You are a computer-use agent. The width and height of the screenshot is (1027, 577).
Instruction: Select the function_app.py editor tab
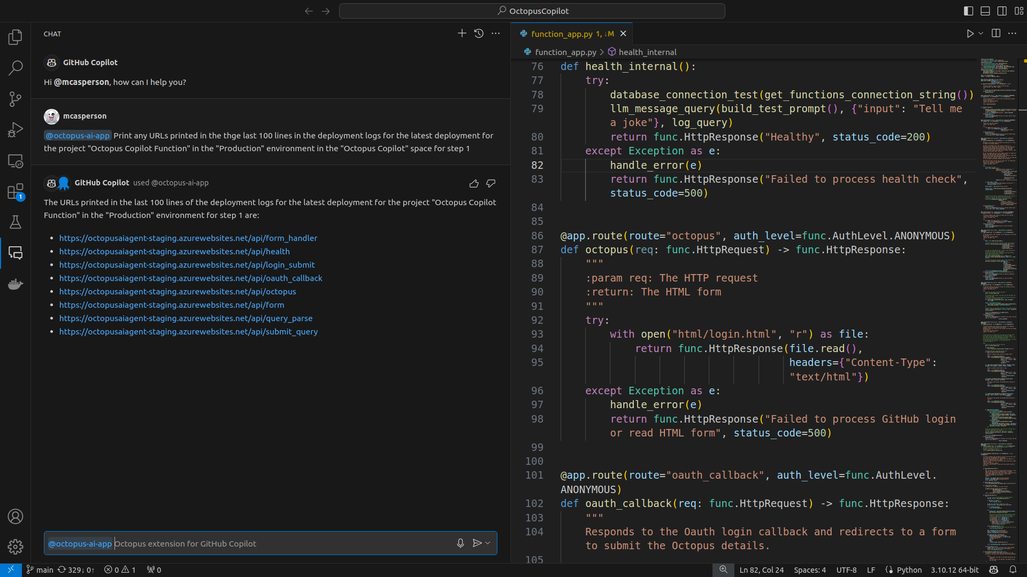coord(561,34)
